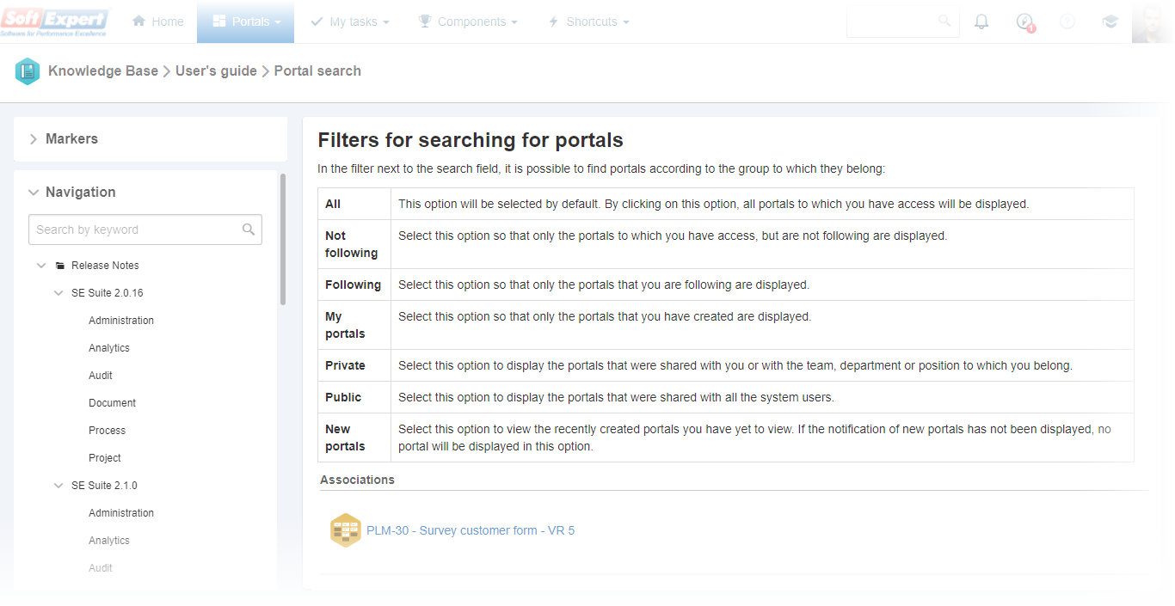Click the 'New portals' table cell
Viewport: 1175px width, 606px height.
click(x=354, y=438)
